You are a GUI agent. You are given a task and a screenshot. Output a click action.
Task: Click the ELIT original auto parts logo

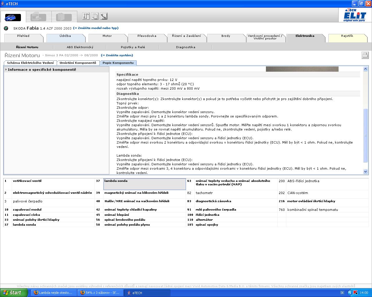coord(355,15)
